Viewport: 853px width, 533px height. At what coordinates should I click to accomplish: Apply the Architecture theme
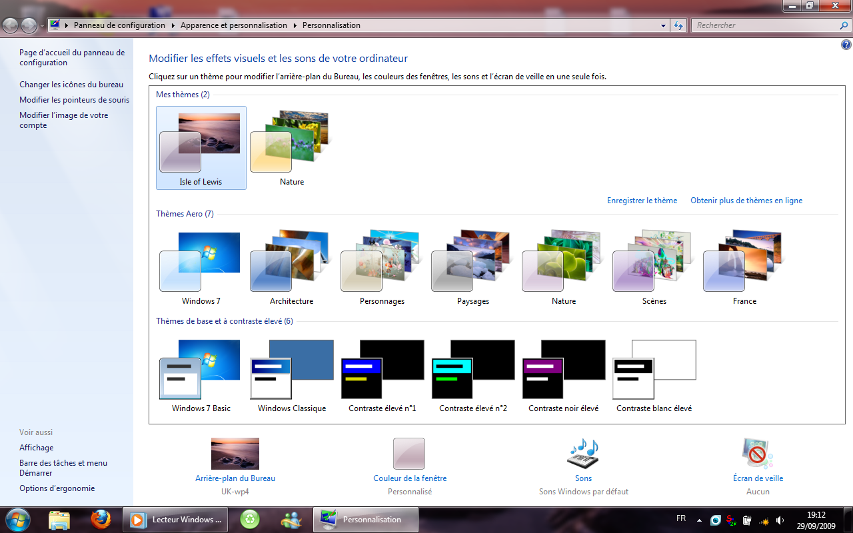pyautogui.click(x=291, y=268)
